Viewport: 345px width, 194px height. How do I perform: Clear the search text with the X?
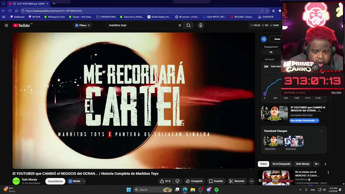pos(180,25)
